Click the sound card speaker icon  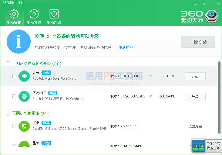pyautogui.click(x=24, y=76)
